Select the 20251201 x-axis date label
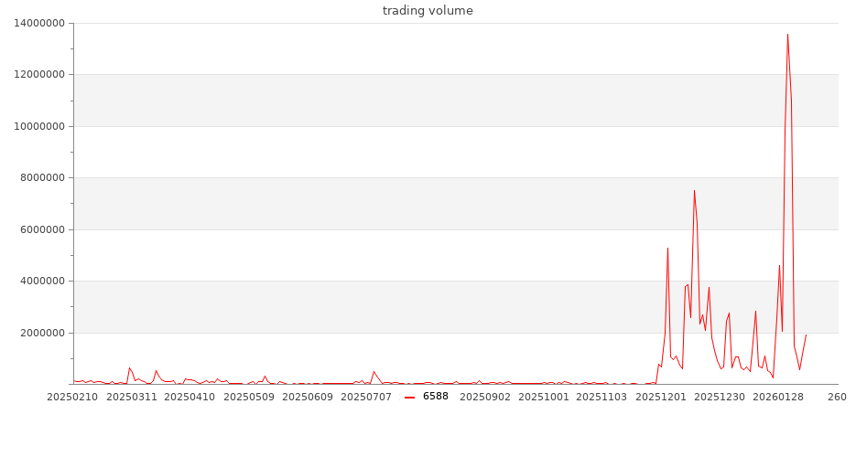The width and height of the screenshot is (856, 457). coord(661,397)
